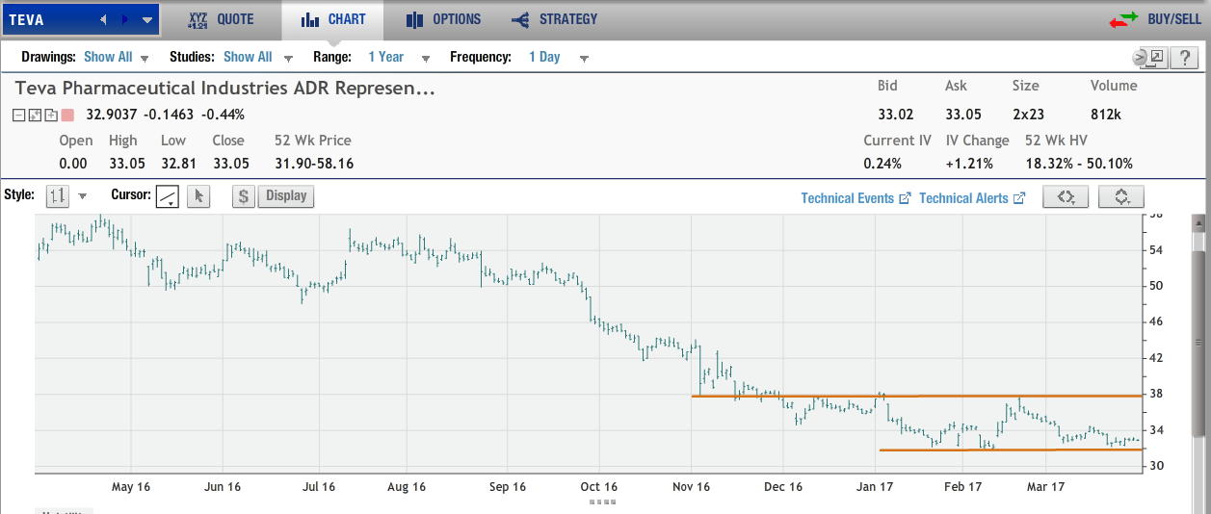Click the horizontal zoom arrows button
The image size is (1211, 514).
pyautogui.click(x=1066, y=197)
